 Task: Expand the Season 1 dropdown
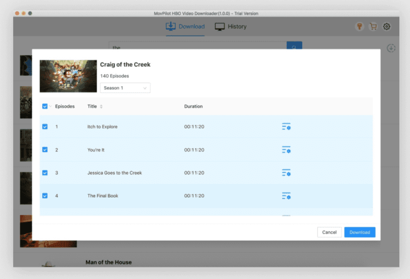click(125, 88)
